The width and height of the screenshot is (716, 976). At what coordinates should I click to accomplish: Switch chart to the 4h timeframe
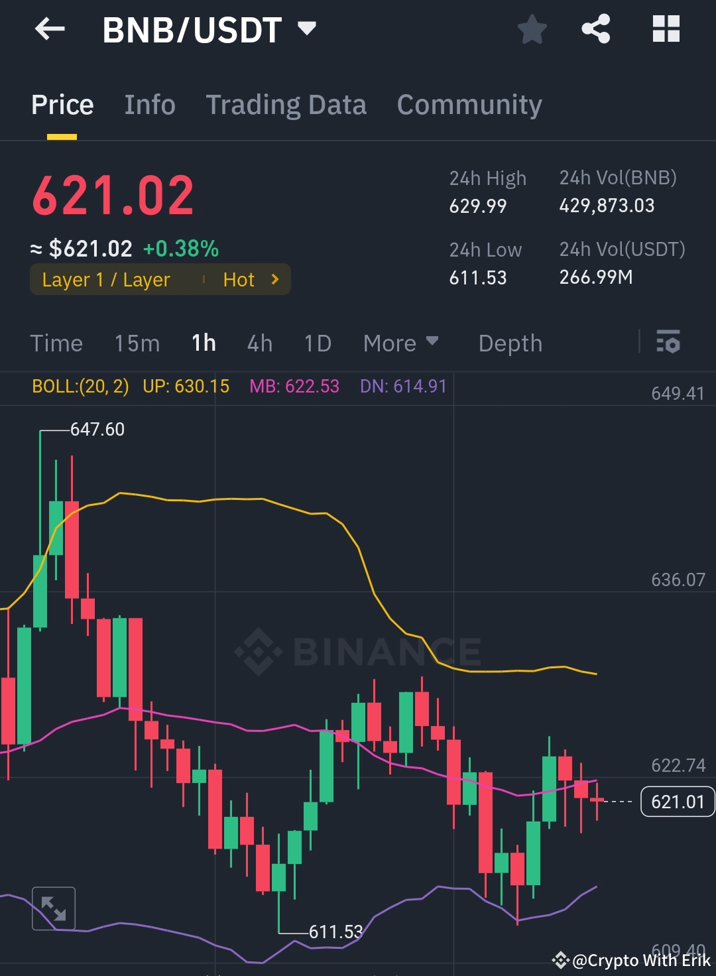pyautogui.click(x=259, y=343)
